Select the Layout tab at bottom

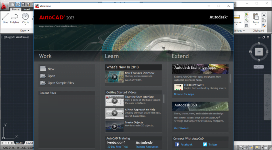click(29, 143)
